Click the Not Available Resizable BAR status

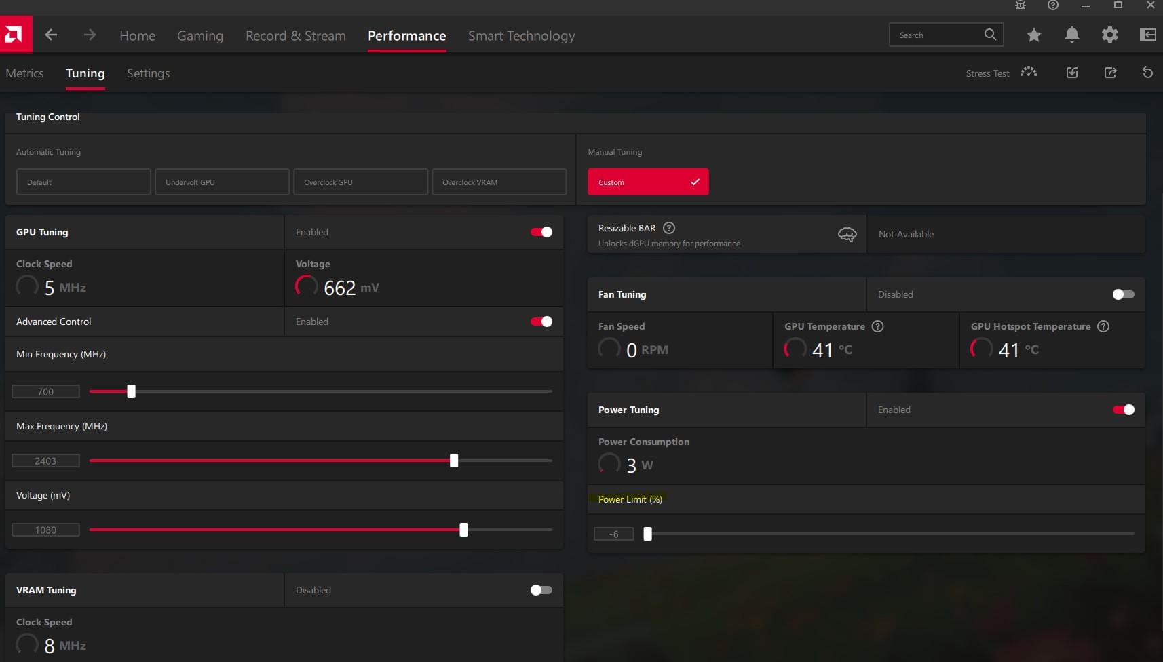tap(907, 234)
